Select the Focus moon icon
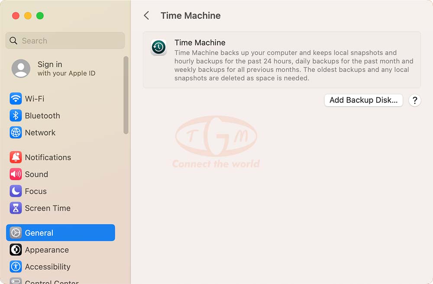 pos(16,191)
